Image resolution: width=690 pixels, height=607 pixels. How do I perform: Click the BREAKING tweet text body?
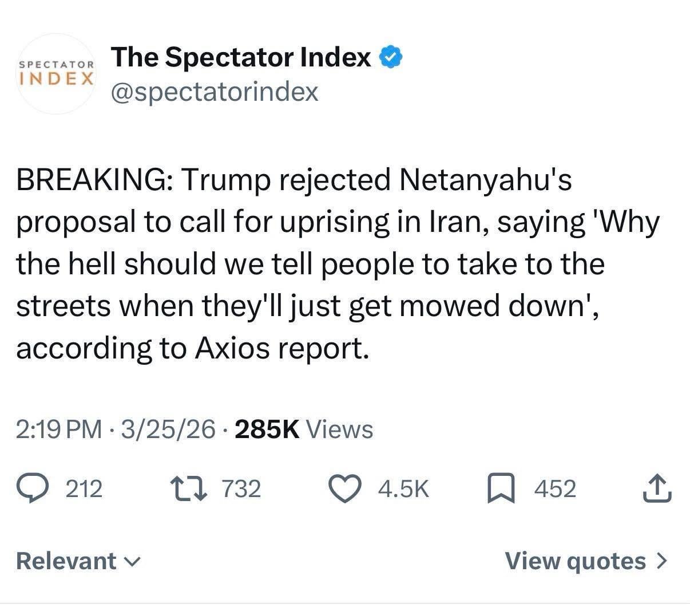tap(338, 264)
